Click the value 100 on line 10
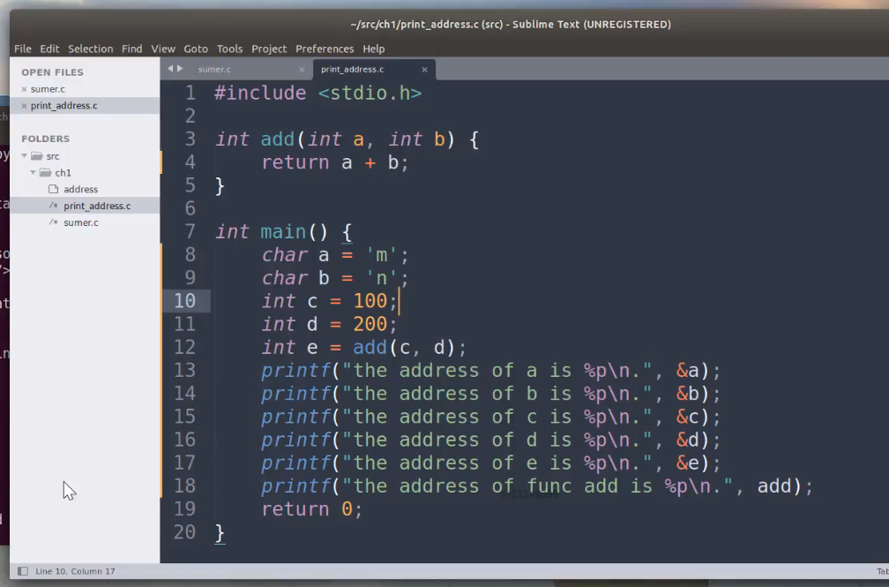This screenshot has width=889, height=587. click(x=370, y=301)
